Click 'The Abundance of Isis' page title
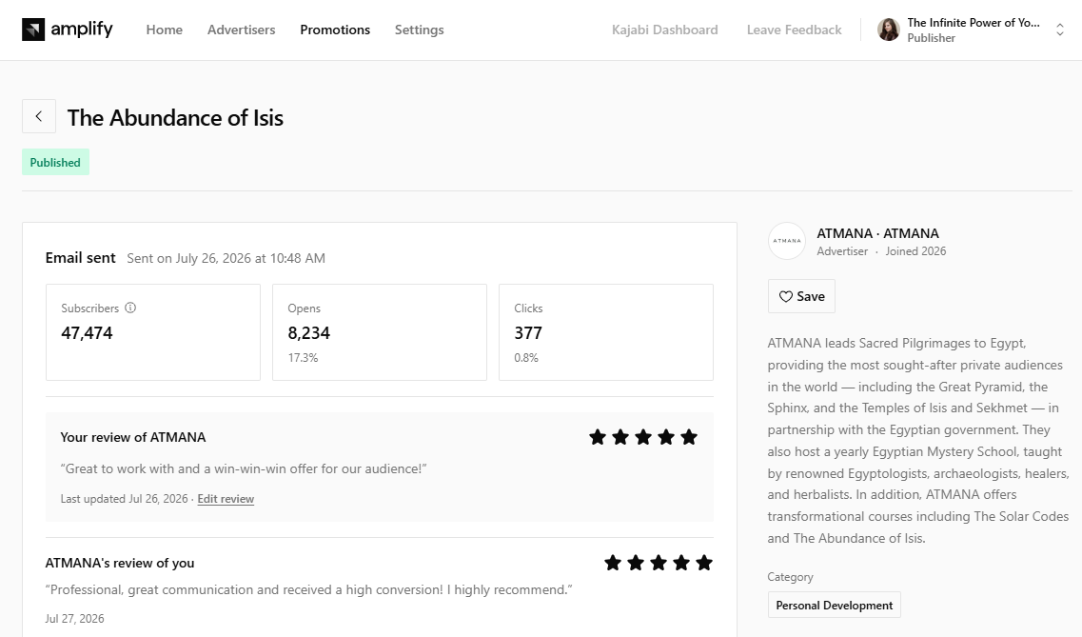 (x=175, y=117)
